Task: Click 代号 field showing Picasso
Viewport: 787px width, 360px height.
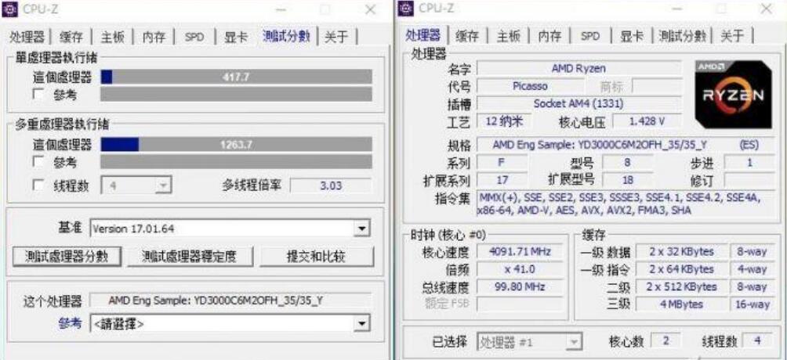Action: [x=530, y=86]
